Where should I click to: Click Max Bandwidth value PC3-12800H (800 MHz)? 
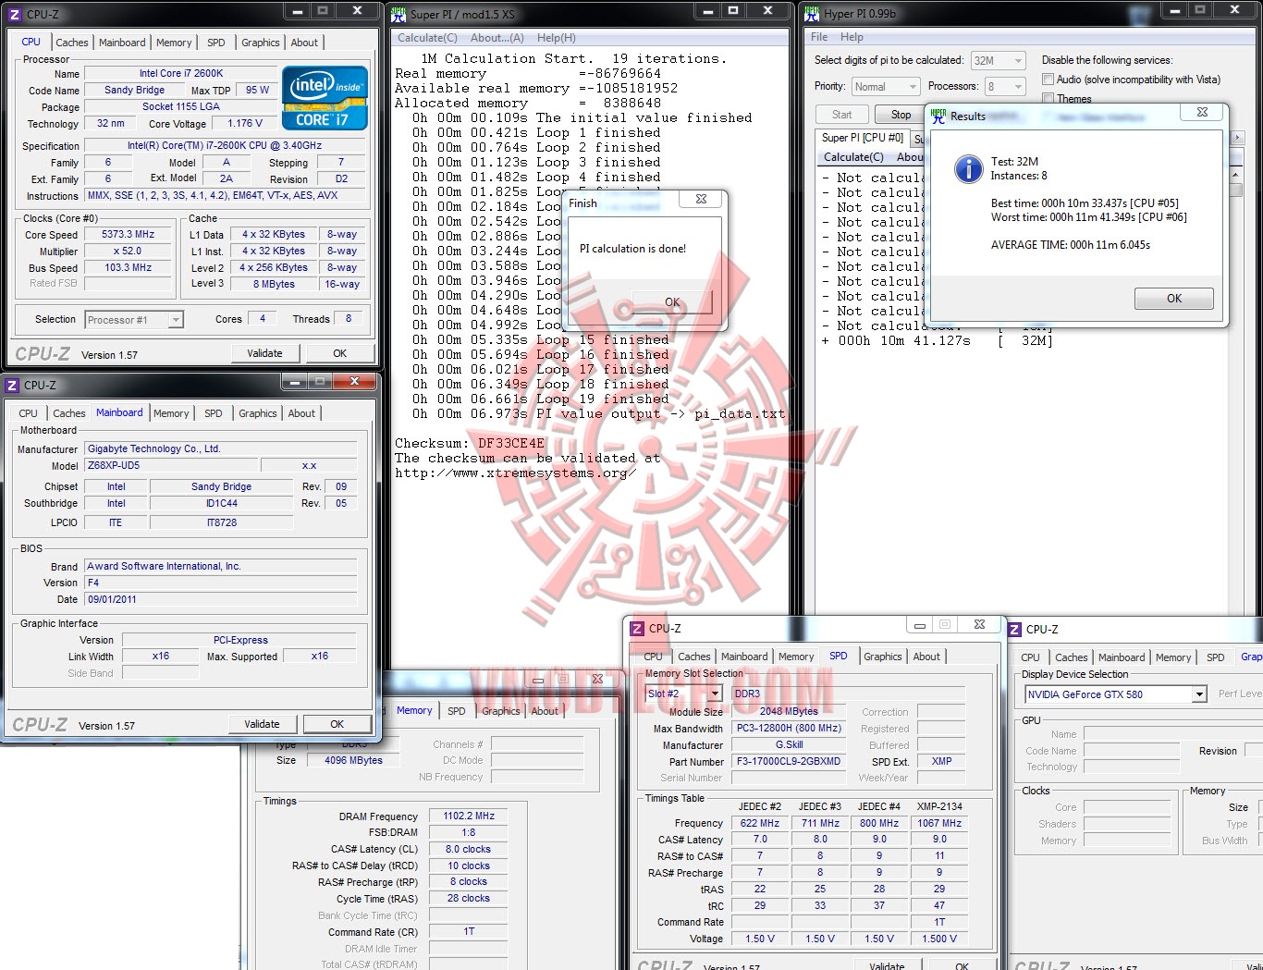[789, 729]
